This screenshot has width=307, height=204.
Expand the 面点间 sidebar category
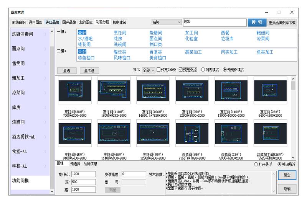click(30, 49)
